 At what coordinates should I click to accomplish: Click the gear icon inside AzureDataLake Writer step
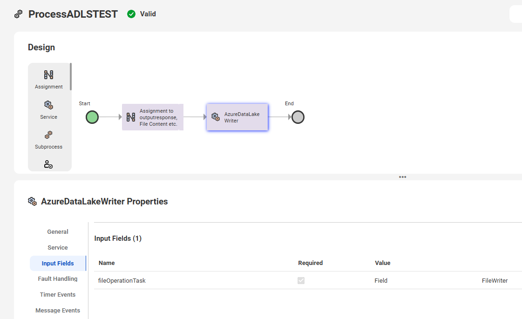(x=216, y=117)
